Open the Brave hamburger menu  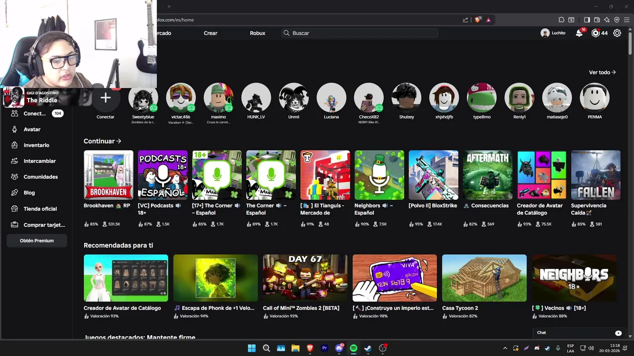pyautogui.click(x=627, y=20)
